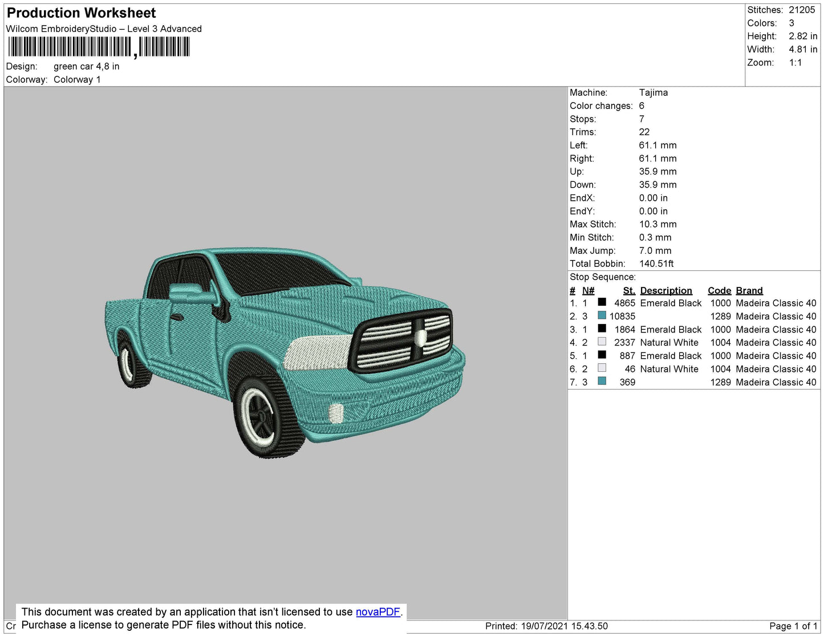824x637 pixels.
Task: Click Total Bobbin value '140.51ft'
Action: click(656, 263)
